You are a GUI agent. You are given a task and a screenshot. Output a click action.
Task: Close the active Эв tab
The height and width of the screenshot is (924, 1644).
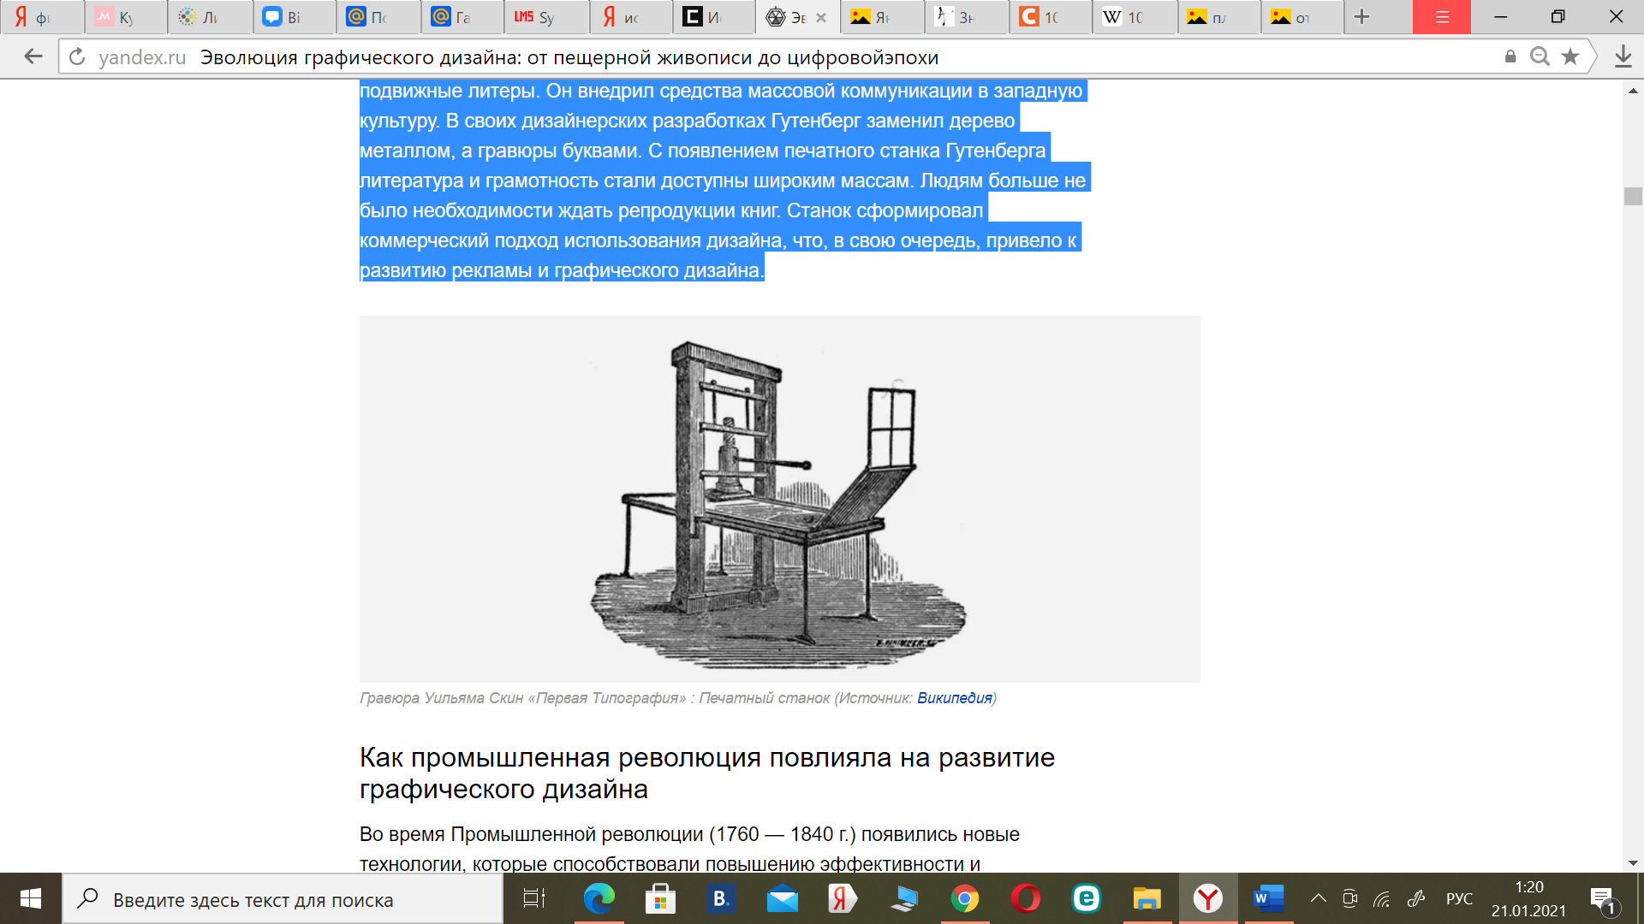tap(821, 17)
